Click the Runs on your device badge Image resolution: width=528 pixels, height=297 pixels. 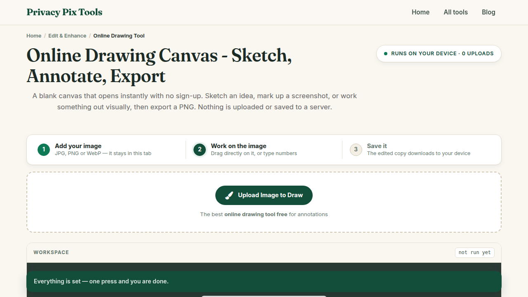point(439,54)
